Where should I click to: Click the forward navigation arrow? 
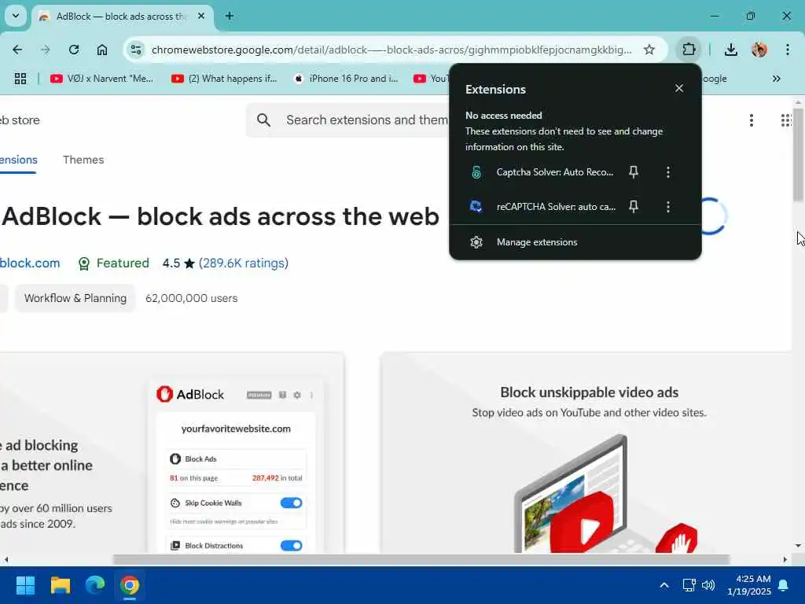[x=46, y=50]
